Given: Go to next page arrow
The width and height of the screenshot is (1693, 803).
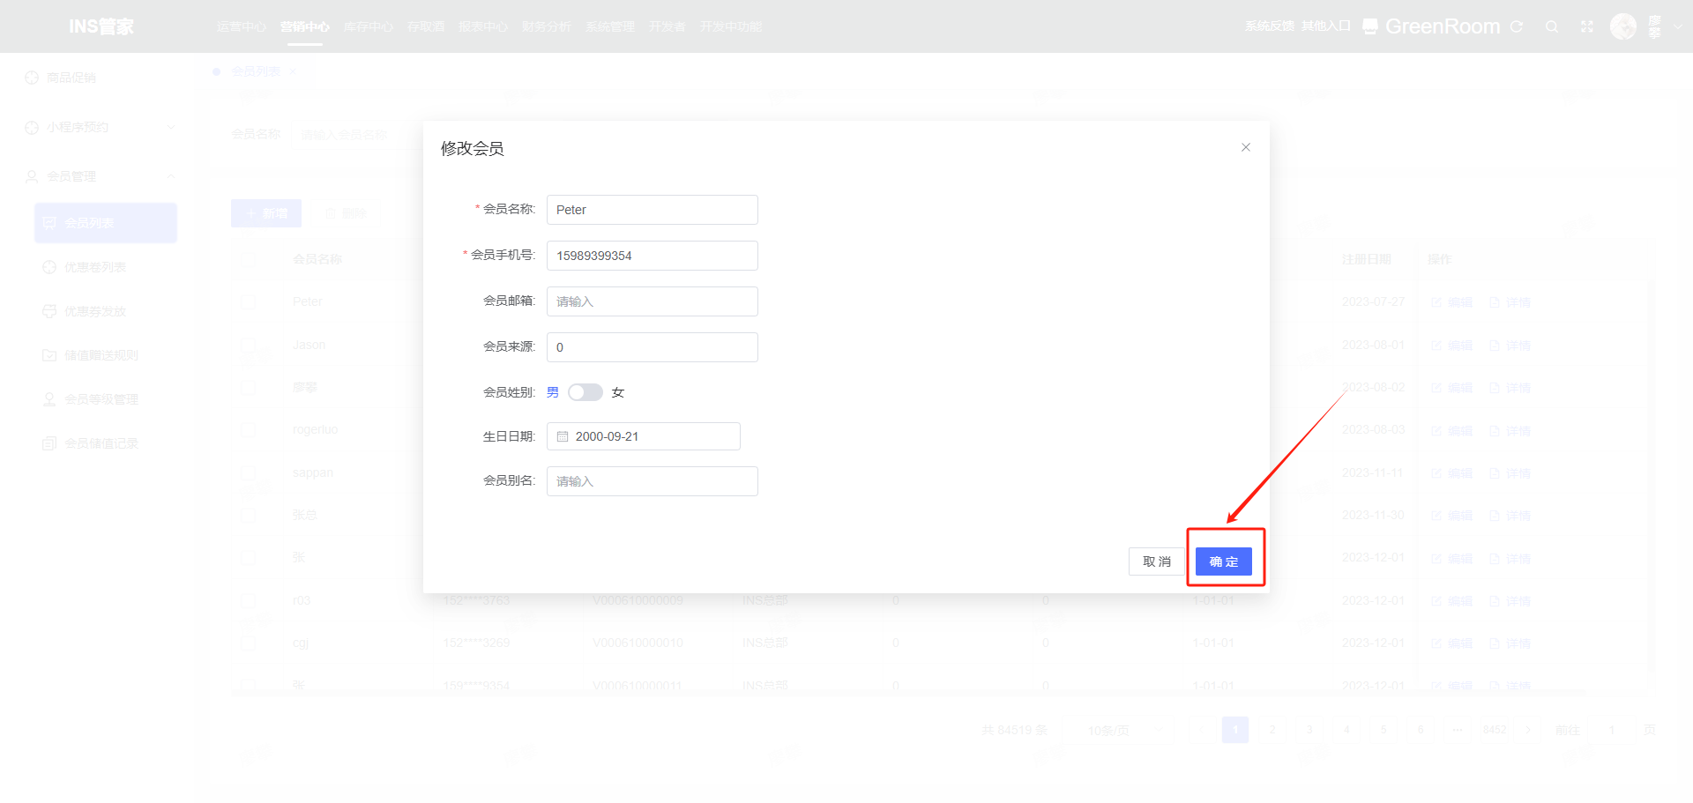Looking at the screenshot, I should 1528,730.
